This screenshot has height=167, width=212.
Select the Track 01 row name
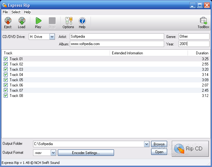tap(16, 59)
